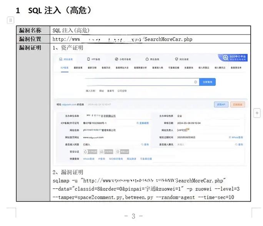The width and height of the screenshot is (263, 226).
Task: Click the 备案号 input example
Action: tap(110, 91)
